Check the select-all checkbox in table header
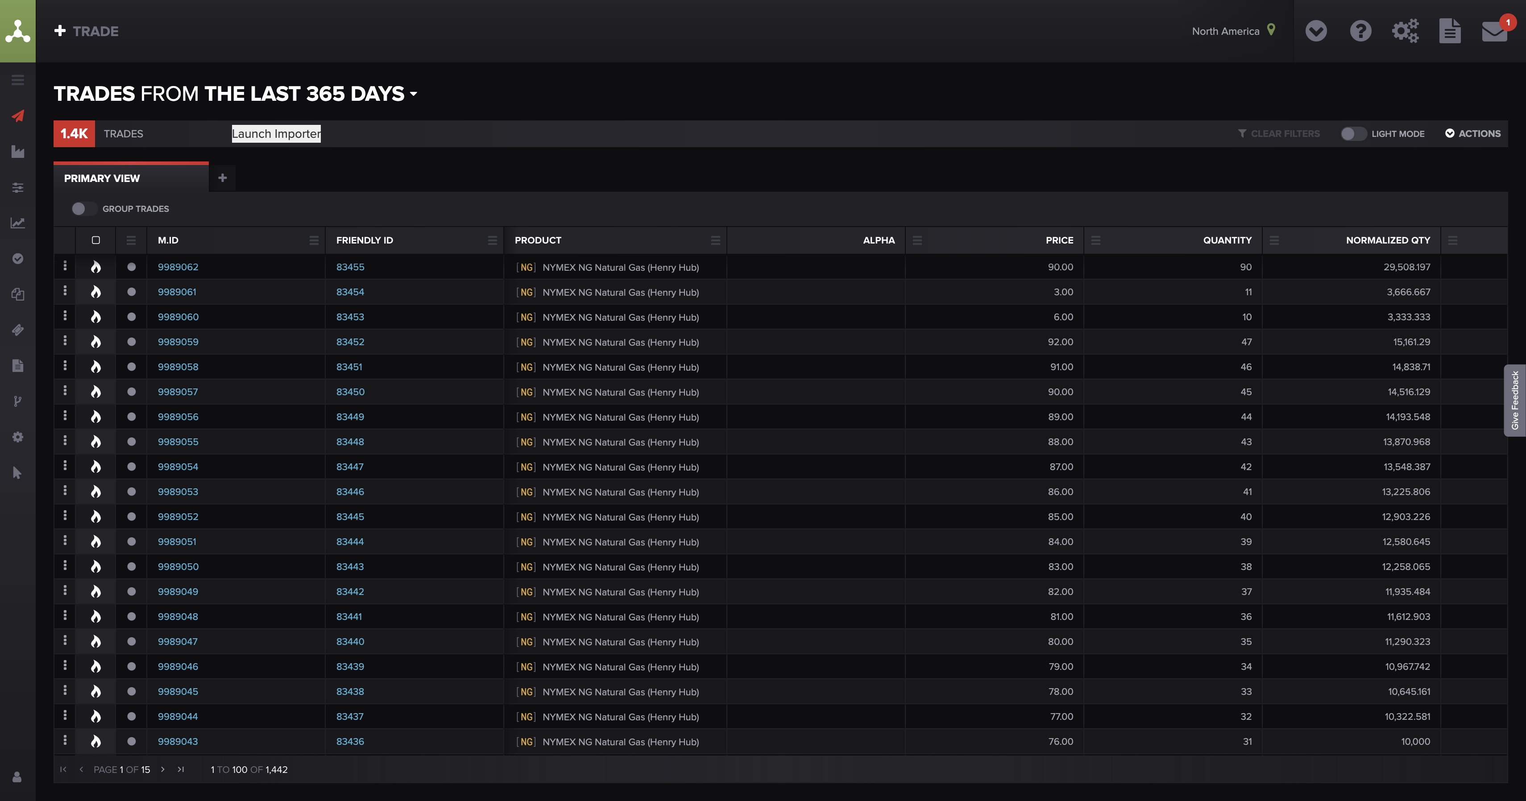The width and height of the screenshot is (1526, 801). click(96, 240)
